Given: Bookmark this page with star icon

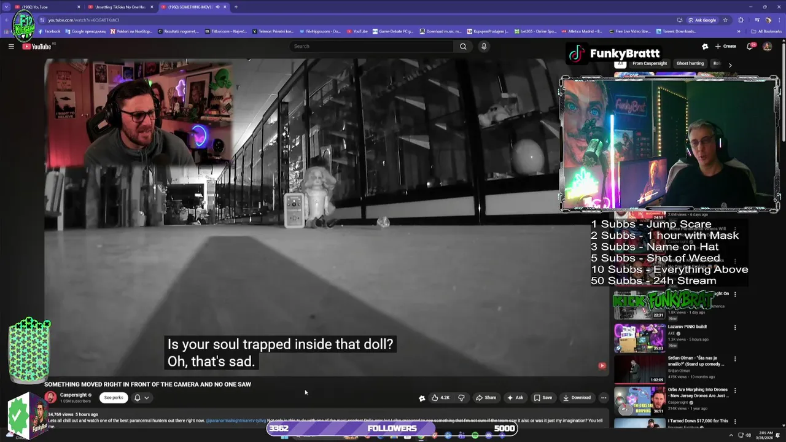Looking at the screenshot, I should (x=725, y=20).
